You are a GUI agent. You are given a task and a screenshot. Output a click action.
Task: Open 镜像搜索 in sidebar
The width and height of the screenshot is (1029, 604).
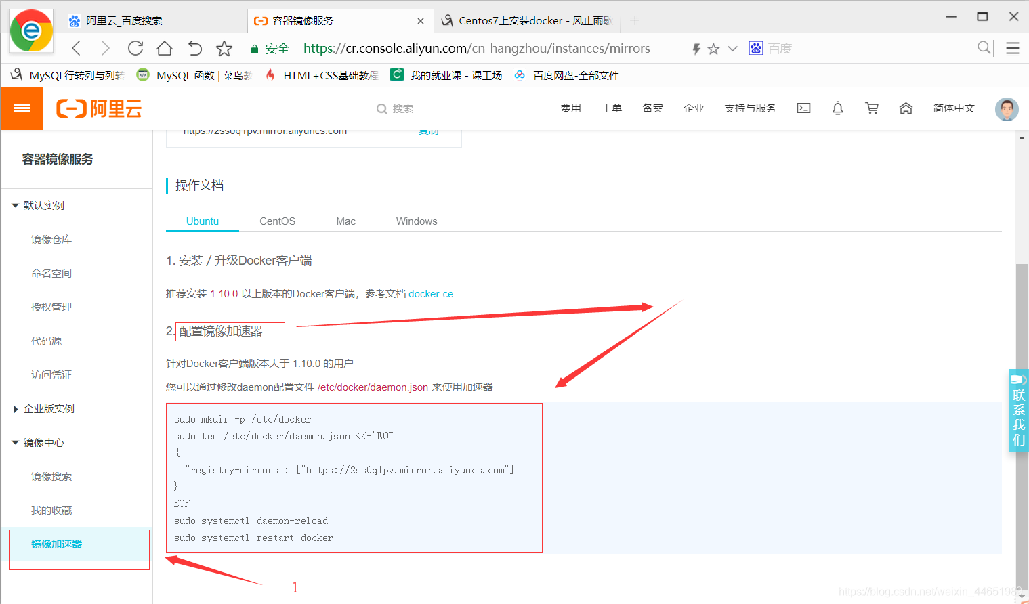click(x=51, y=476)
